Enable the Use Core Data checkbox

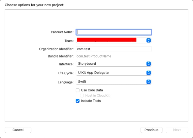(78, 90)
